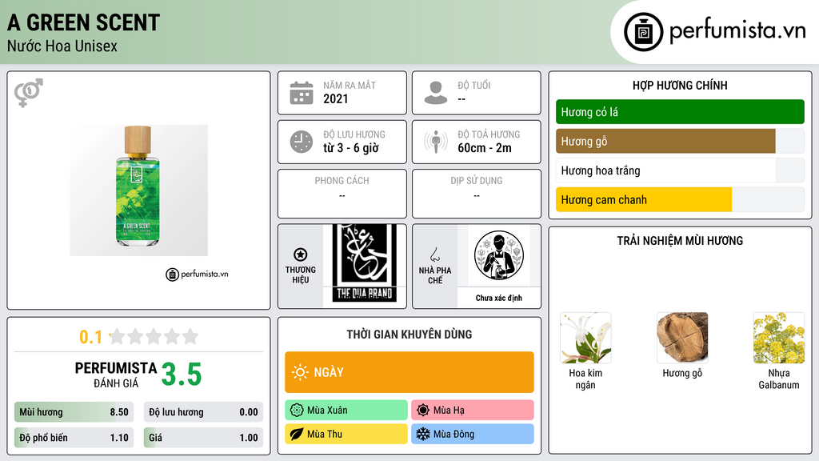Click the Hợp hương chính heading
Viewport: 819px width, 461px height.
[680, 85]
